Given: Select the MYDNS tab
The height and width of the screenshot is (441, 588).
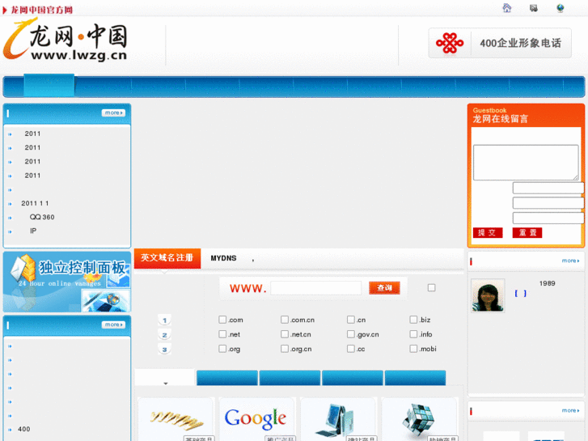Looking at the screenshot, I should 223,258.
